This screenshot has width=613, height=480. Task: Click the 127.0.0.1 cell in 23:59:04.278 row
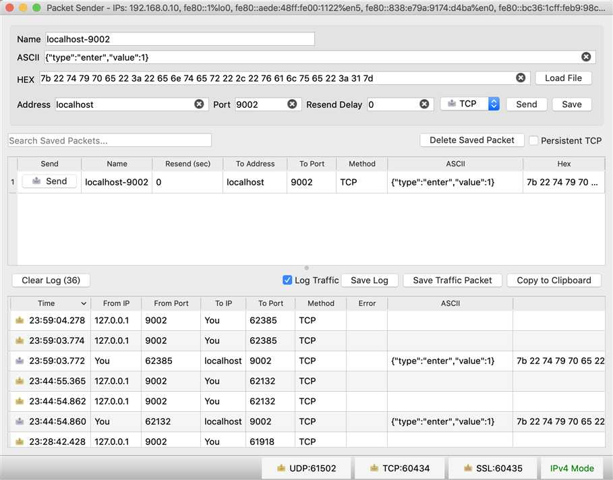coord(116,320)
